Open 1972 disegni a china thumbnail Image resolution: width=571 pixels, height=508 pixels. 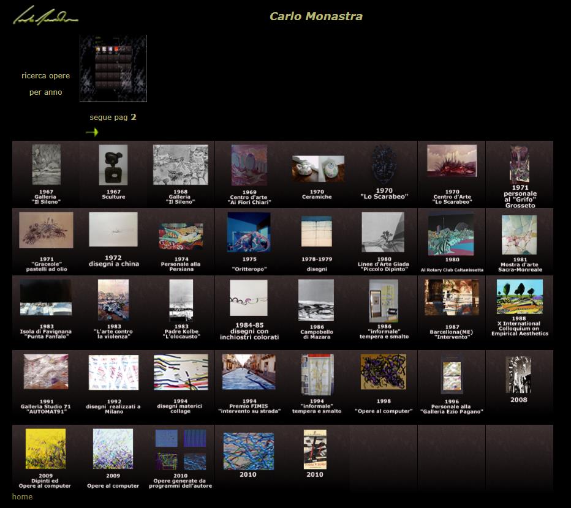point(113,230)
